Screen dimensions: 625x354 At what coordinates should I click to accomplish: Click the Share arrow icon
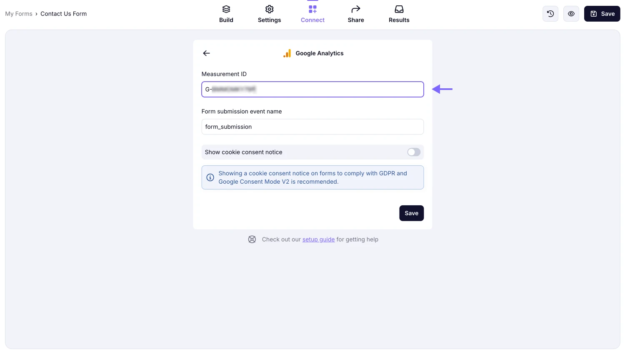coord(355,8)
